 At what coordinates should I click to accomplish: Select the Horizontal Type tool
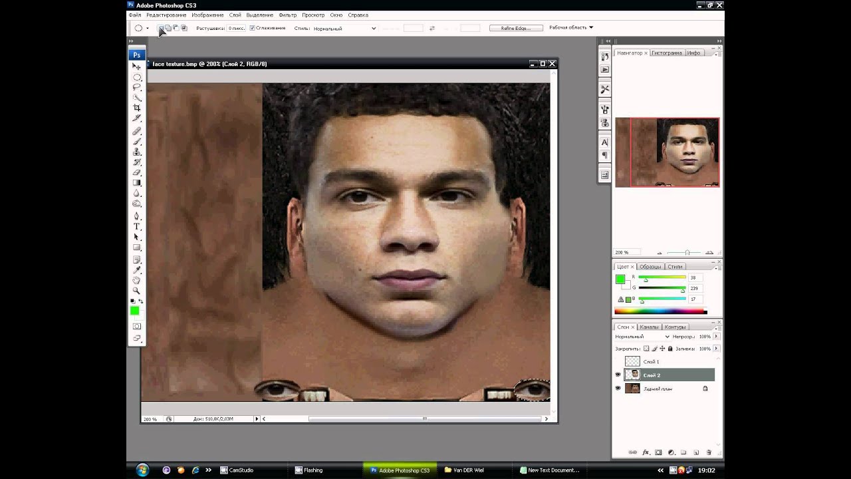[x=137, y=227]
